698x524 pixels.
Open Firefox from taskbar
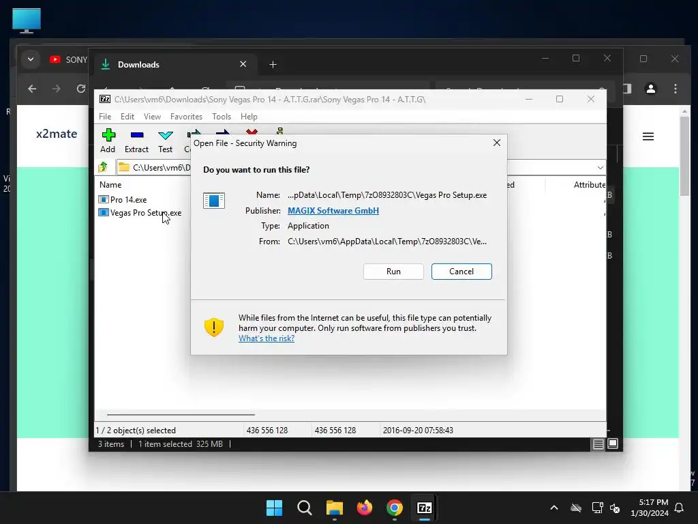tap(365, 508)
